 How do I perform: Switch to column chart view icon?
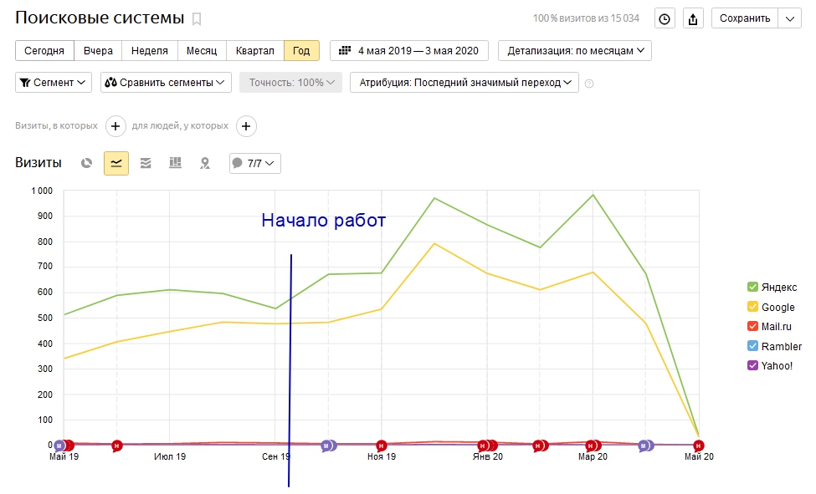[x=176, y=163]
